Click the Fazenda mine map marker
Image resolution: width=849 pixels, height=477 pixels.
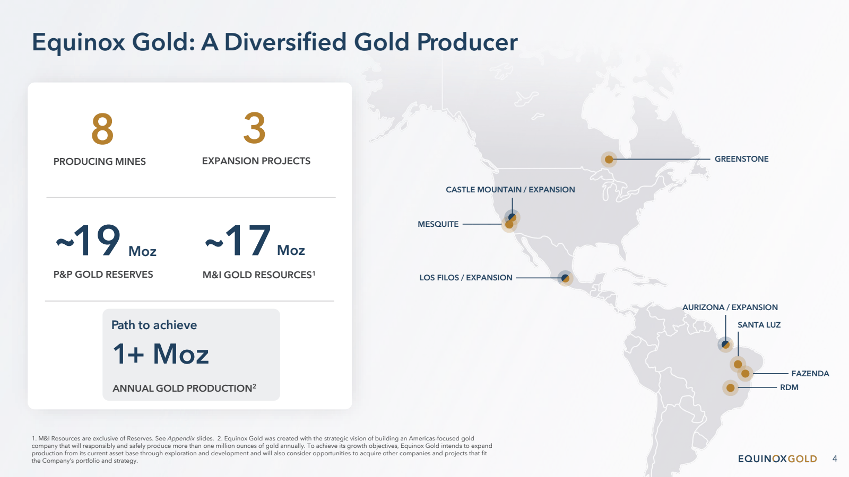pyautogui.click(x=745, y=374)
